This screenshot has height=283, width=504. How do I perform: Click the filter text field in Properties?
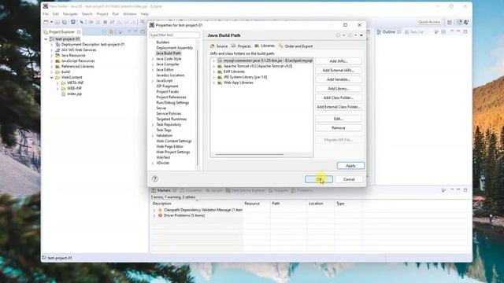click(x=174, y=35)
